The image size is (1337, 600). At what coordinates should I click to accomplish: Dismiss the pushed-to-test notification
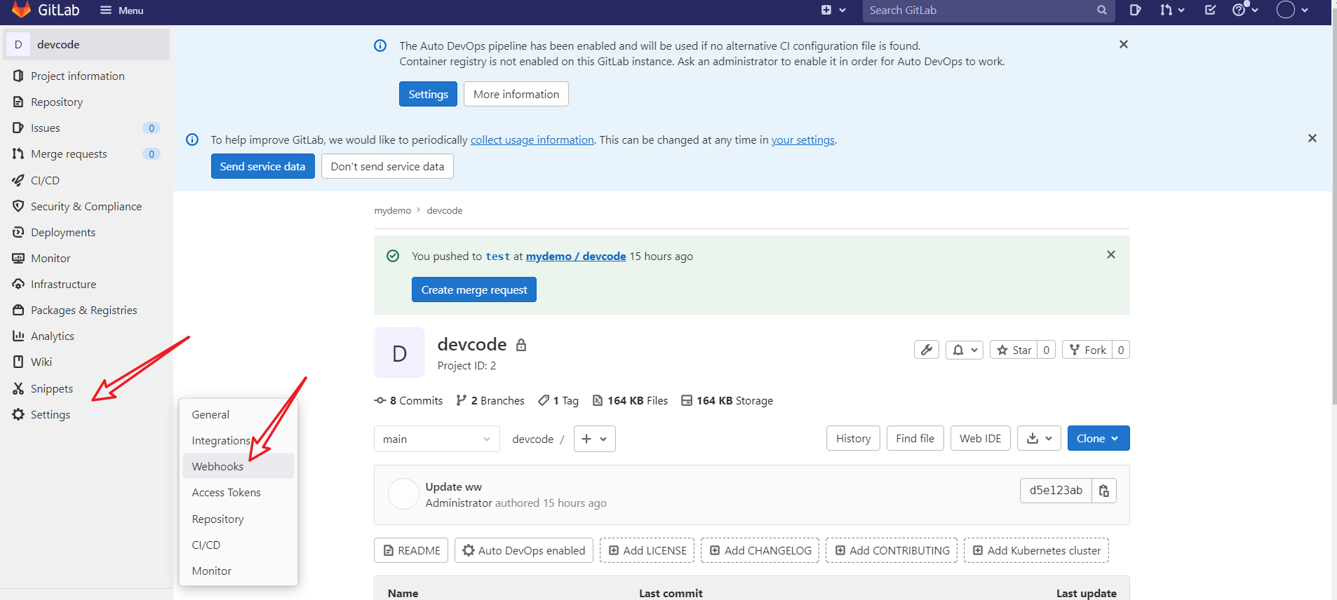(x=1111, y=254)
